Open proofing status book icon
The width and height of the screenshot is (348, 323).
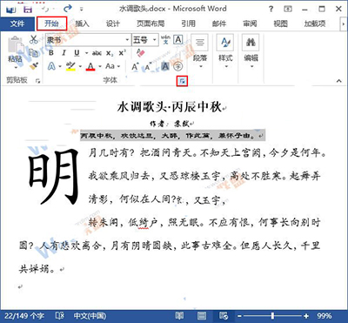coord(59,316)
